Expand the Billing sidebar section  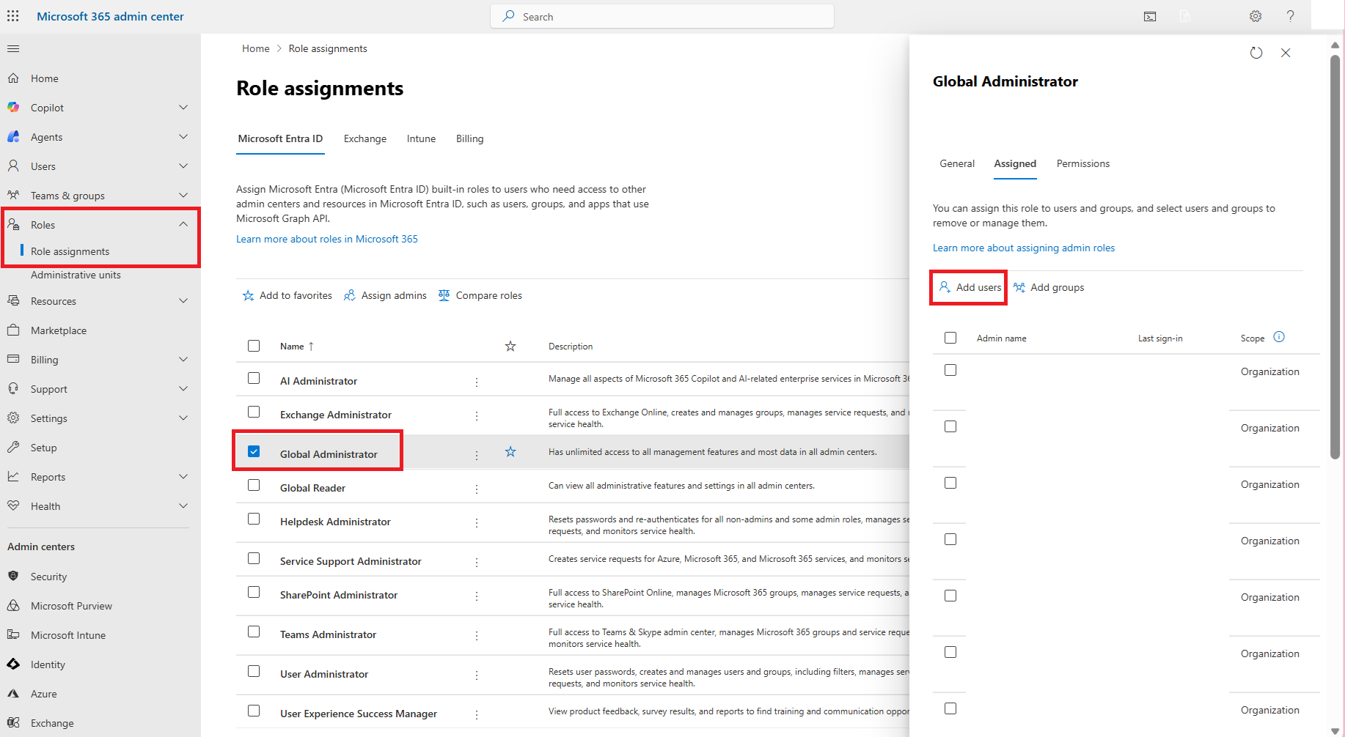[x=183, y=360]
